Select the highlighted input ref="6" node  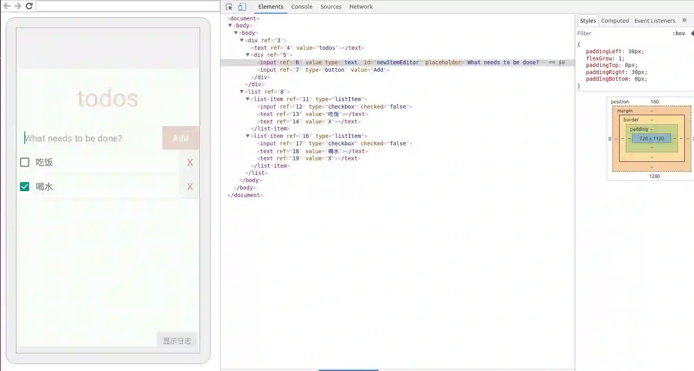tap(398, 62)
